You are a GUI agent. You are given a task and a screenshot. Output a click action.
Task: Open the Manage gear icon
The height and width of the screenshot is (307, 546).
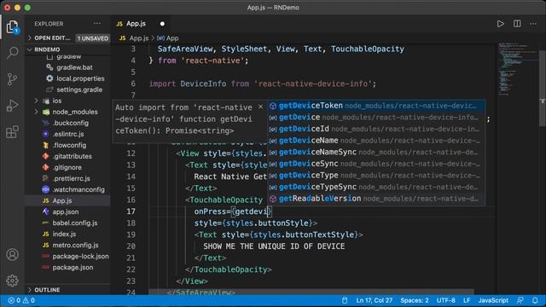coord(12,281)
